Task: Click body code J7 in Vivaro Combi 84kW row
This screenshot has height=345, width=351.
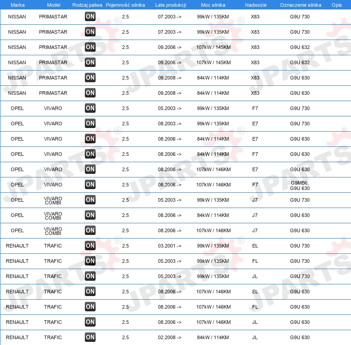Action: pos(255,215)
